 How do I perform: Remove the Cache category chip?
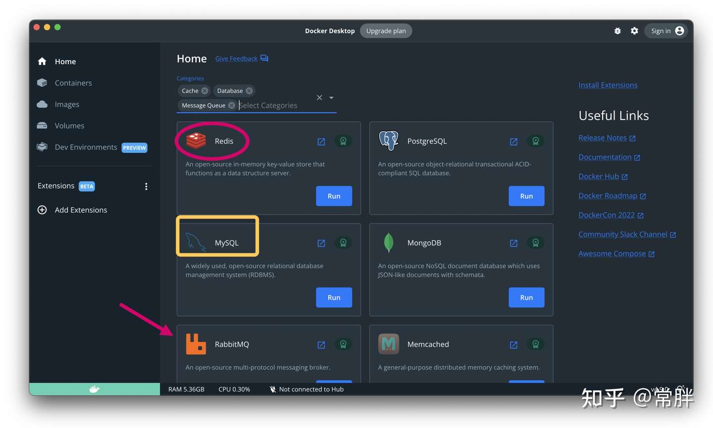coord(204,91)
